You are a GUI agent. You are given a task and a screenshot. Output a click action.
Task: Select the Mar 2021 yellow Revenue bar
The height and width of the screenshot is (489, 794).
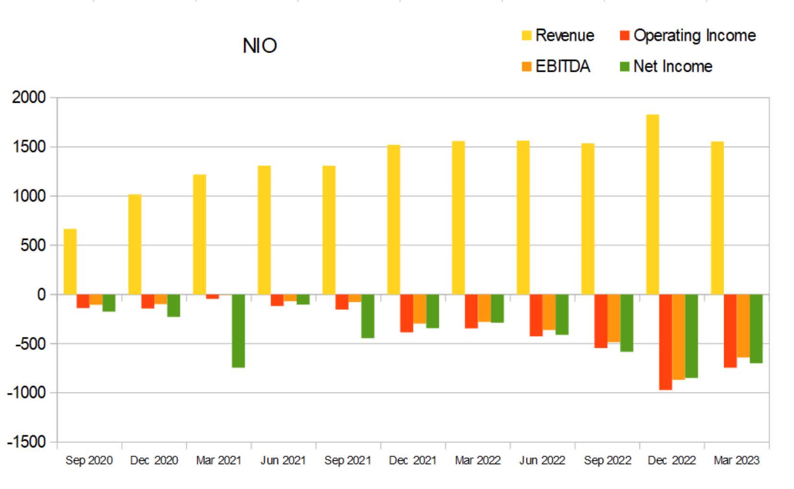click(200, 235)
